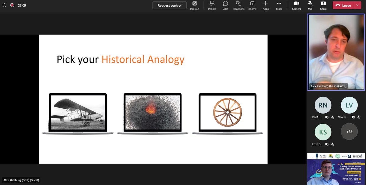366x185 pixels.
Task: Click the 'Pick your Historical Analogy' slide title
Action: (x=120, y=59)
